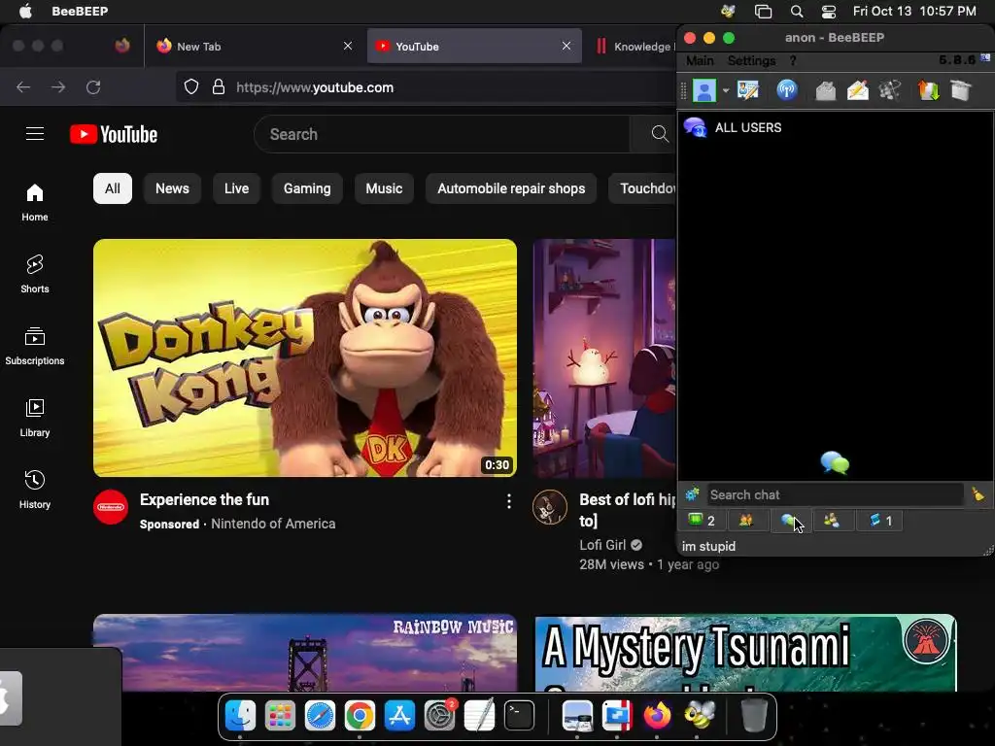
Task: Switch to the chats tab with speech bubbles
Action: (789, 521)
